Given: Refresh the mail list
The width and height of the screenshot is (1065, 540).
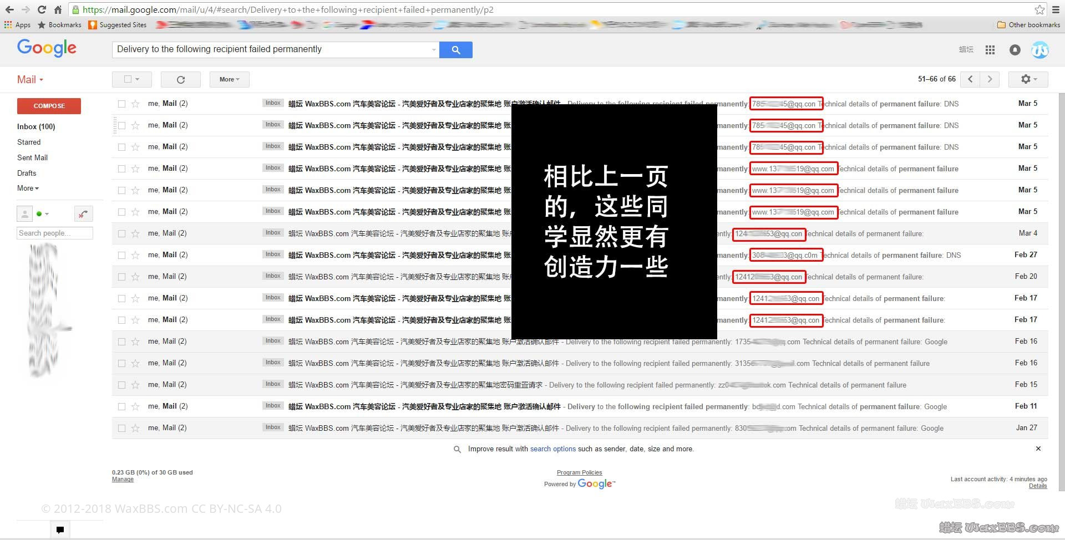Looking at the screenshot, I should (x=180, y=79).
